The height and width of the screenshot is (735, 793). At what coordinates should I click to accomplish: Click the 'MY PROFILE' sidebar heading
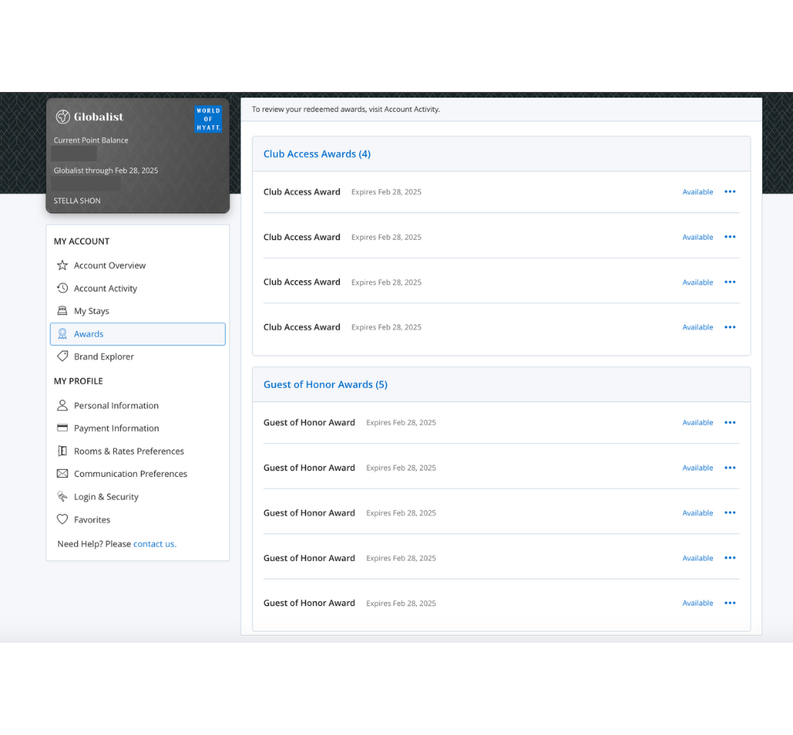79,381
